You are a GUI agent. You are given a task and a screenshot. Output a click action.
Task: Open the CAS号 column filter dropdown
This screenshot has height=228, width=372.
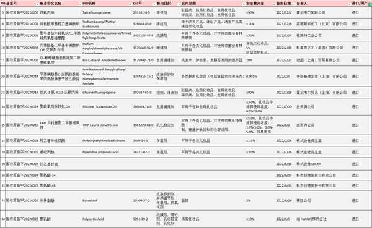coord(154,4)
